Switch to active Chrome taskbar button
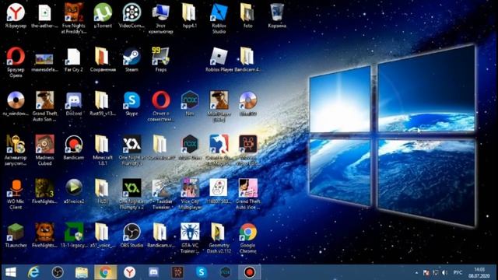 (106, 272)
